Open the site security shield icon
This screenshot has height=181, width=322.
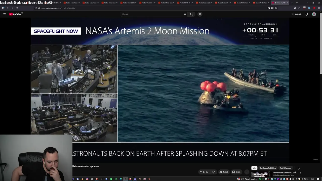click(36, 8)
